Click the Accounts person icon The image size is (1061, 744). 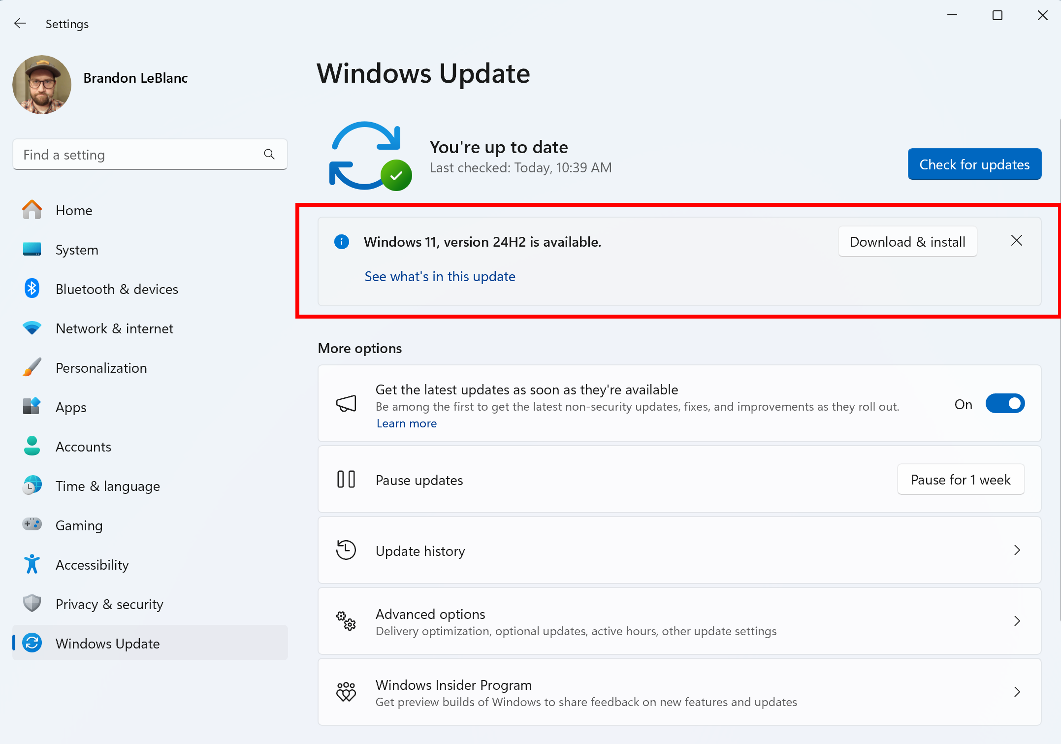point(32,446)
